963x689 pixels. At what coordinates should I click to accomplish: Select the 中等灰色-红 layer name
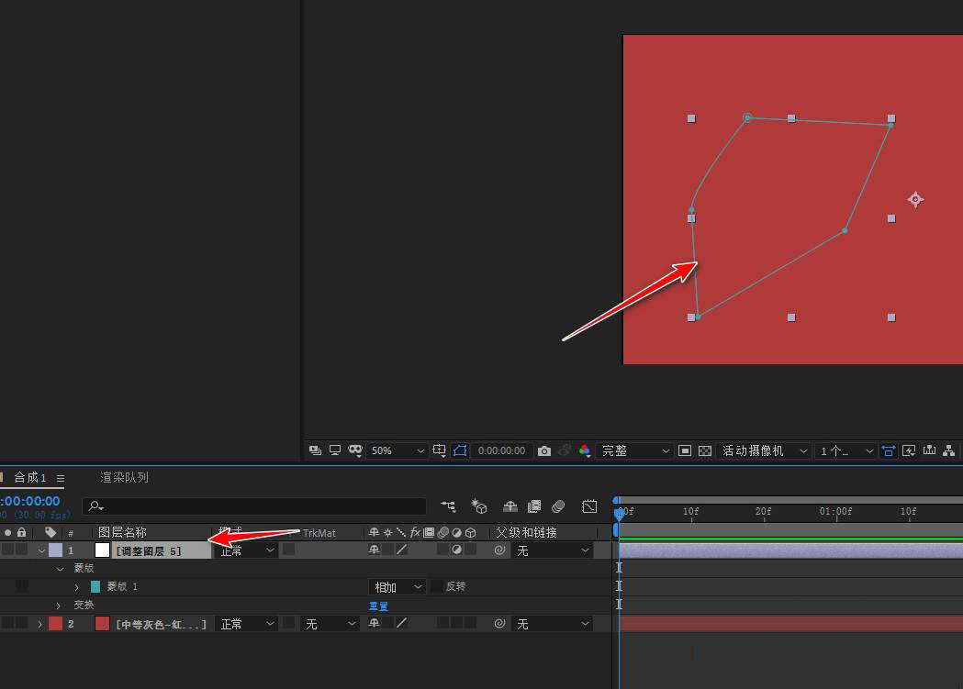(x=161, y=624)
